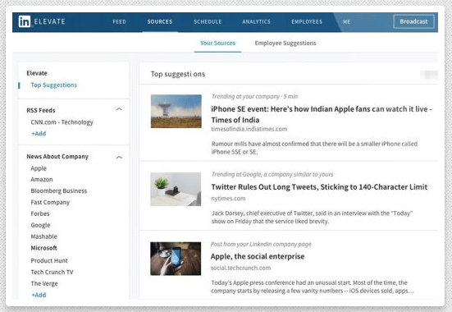Open the iPhone SE event article title
Viewport: 452px width, 312px height.
pyautogui.click(x=322, y=114)
